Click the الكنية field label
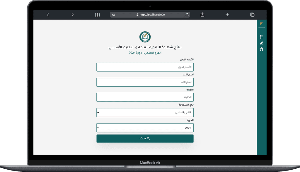 pos(190,90)
